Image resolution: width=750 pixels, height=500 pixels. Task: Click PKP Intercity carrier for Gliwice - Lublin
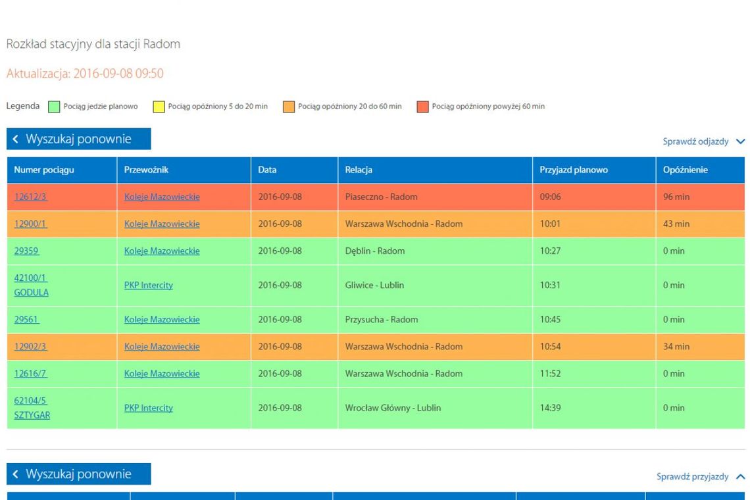149,286
